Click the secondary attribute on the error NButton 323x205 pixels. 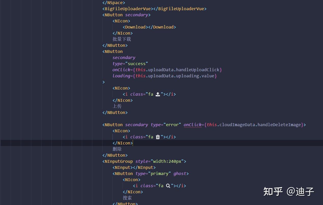click(x=136, y=125)
